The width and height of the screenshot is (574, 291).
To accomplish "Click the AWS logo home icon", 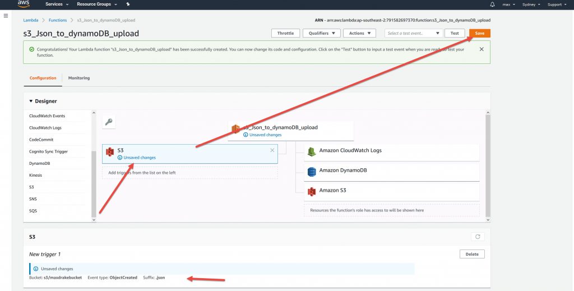I will tap(23, 4).
